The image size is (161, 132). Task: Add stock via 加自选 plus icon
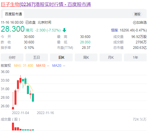coord(135,23)
